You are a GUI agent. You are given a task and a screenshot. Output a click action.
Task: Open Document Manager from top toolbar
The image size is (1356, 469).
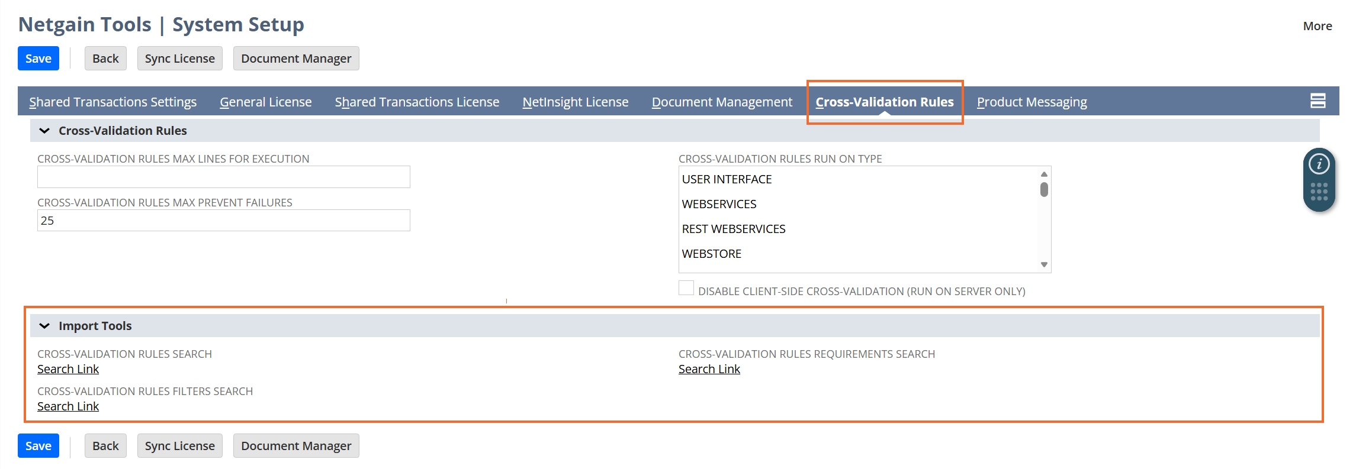point(296,59)
